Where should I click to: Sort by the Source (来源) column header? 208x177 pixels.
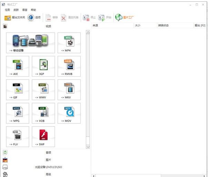112,25
